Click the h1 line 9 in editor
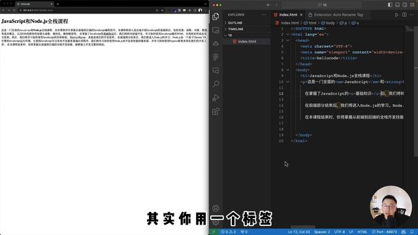The image size is (418, 235). (341, 76)
